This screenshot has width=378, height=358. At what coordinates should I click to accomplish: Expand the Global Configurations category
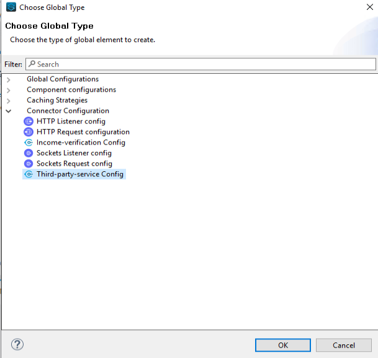(9, 79)
